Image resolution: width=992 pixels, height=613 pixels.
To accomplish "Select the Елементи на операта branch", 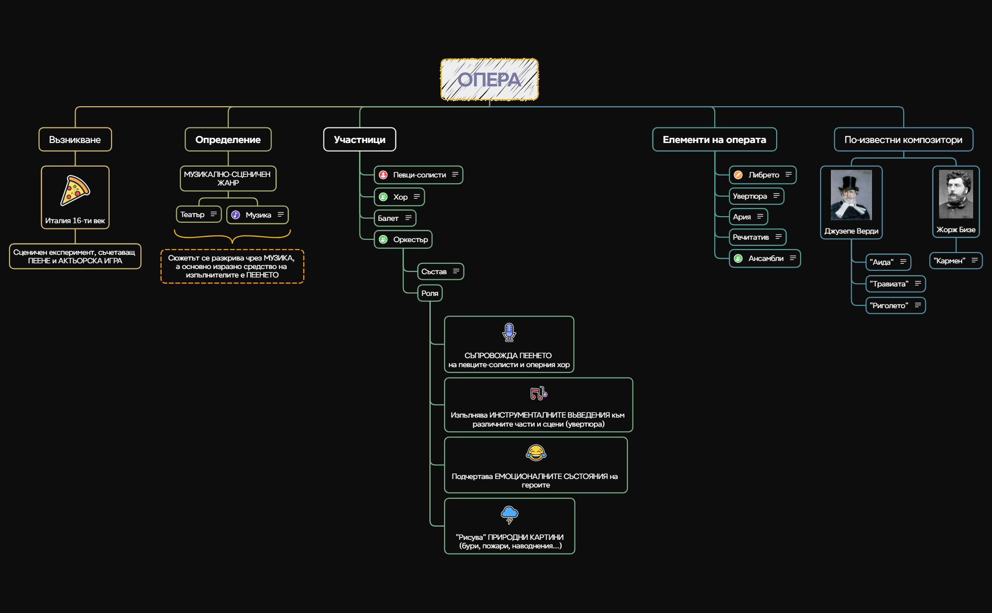I will (714, 140).
